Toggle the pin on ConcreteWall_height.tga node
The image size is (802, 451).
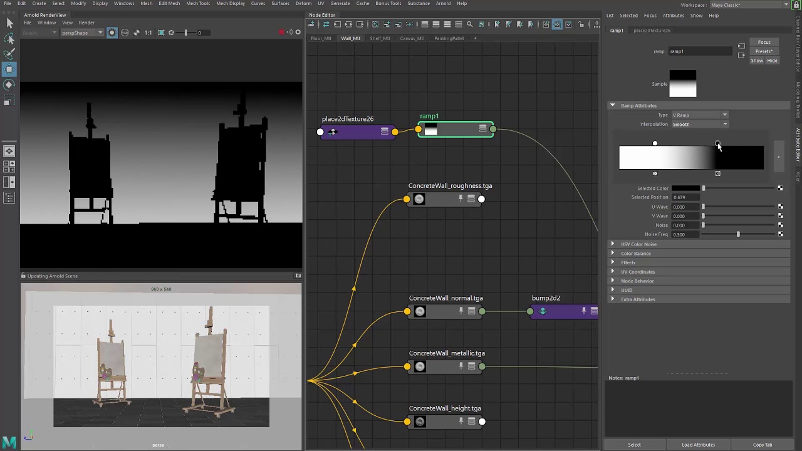(461, 421)
